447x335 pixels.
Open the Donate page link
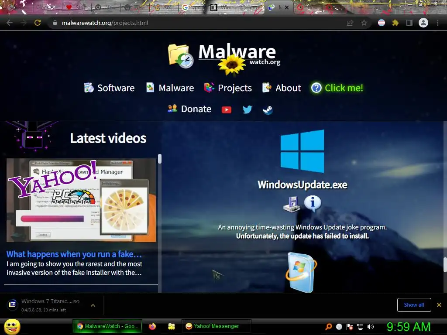189,109
